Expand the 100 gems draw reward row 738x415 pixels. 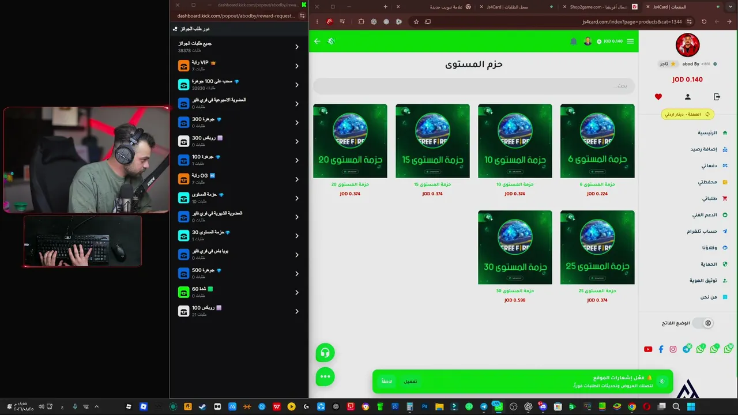click(239, 85)
